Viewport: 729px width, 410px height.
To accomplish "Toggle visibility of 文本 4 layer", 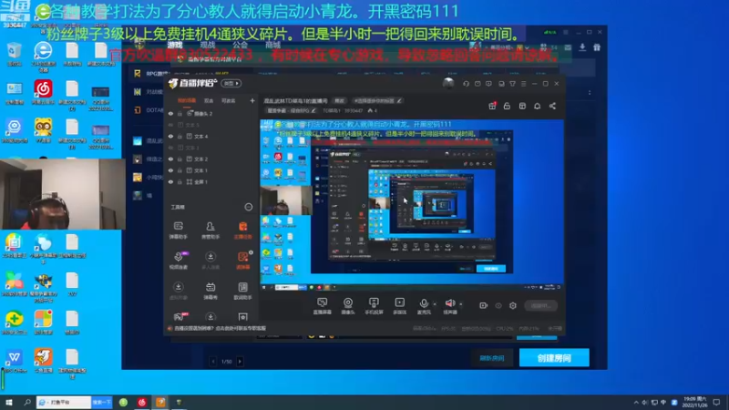I will 170,136.
